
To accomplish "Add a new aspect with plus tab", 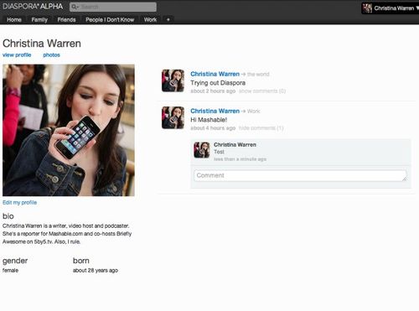I will point(168,19).
